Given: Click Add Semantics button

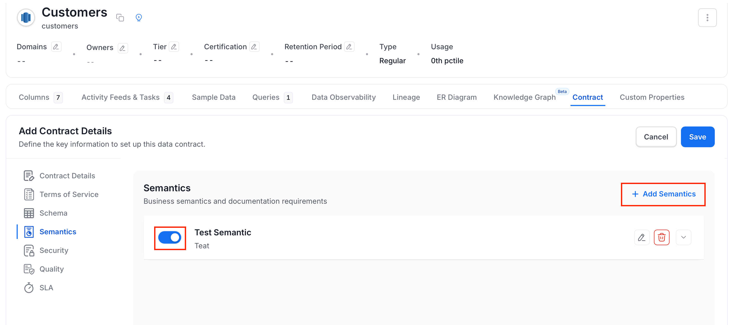Looking at the screenshot, I should pos(663,194).
